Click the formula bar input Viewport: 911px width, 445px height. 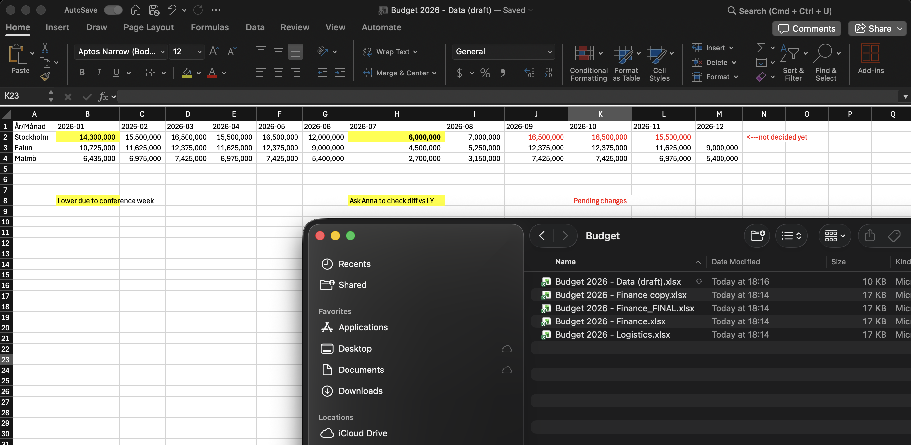[x=507, y=96]
